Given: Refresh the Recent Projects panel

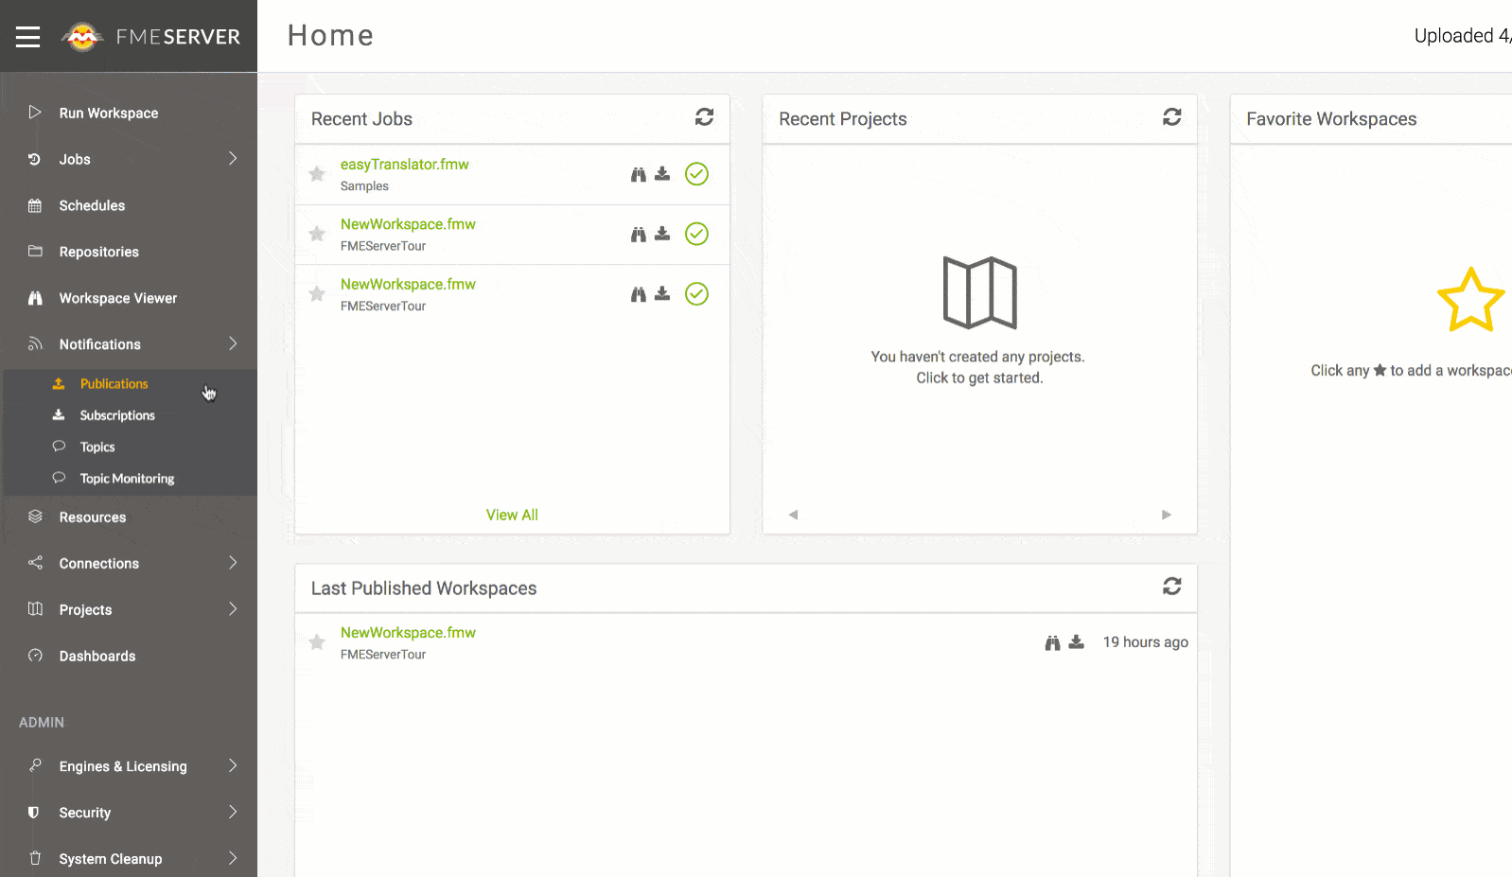Looking at the screenshot, I should click(1171, 117).
